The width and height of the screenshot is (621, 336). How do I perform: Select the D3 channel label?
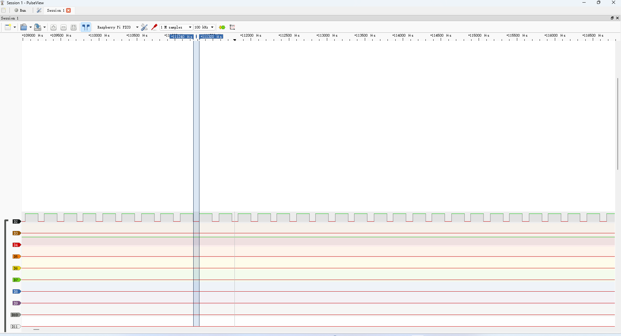pos(17,233)
